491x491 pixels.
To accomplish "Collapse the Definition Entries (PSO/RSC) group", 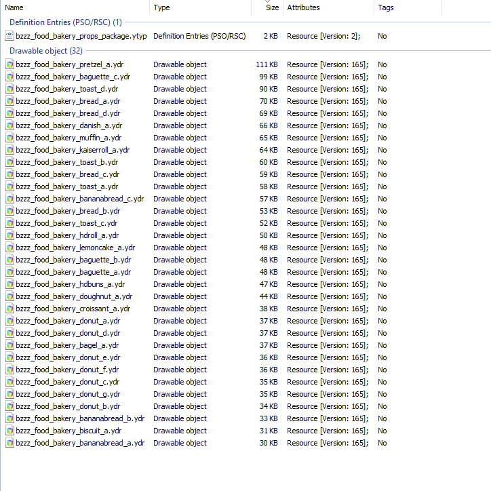I will click(66, 22).
